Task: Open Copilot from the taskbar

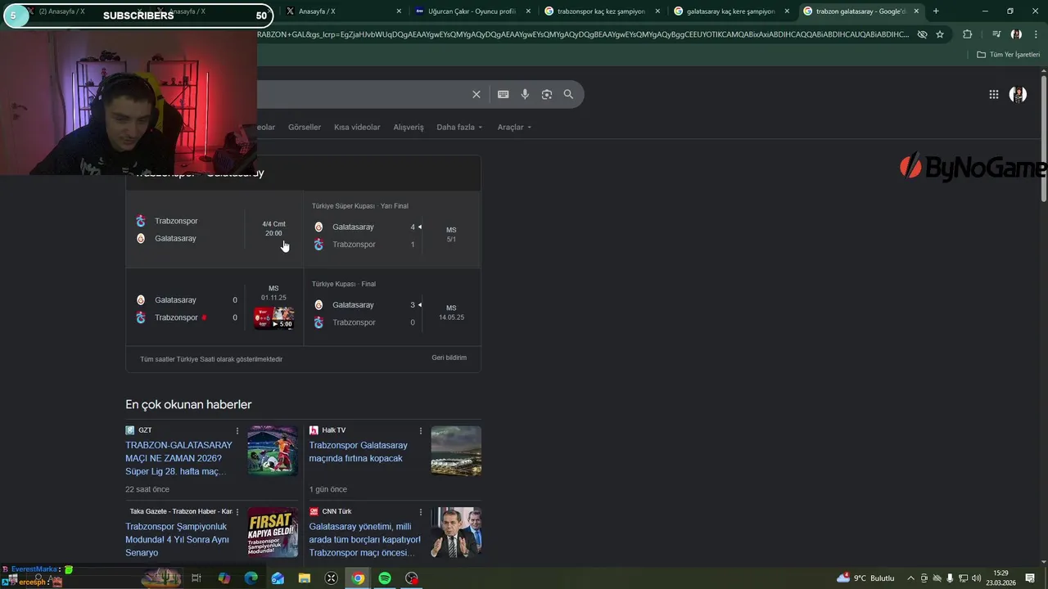Action: (224, 578)
